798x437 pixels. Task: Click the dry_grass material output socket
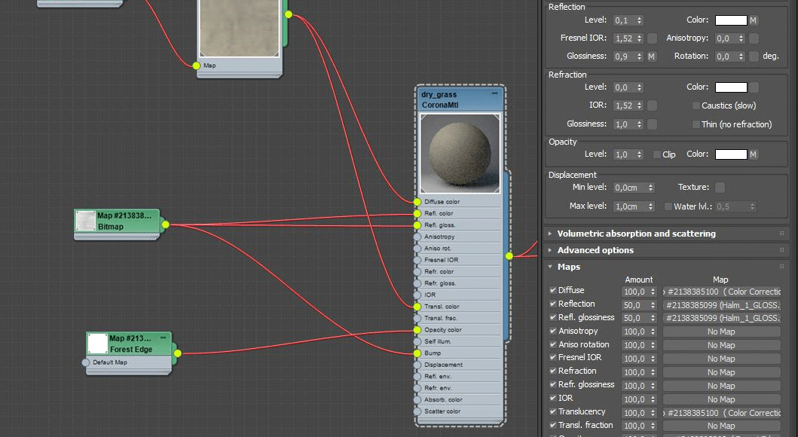(x=509, y=256)
